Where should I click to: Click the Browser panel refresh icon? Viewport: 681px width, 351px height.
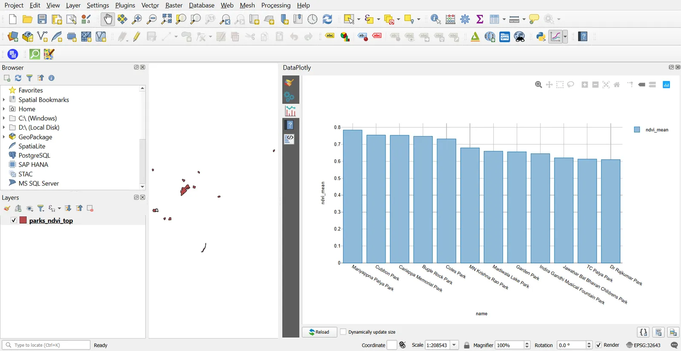coord(18,78)
